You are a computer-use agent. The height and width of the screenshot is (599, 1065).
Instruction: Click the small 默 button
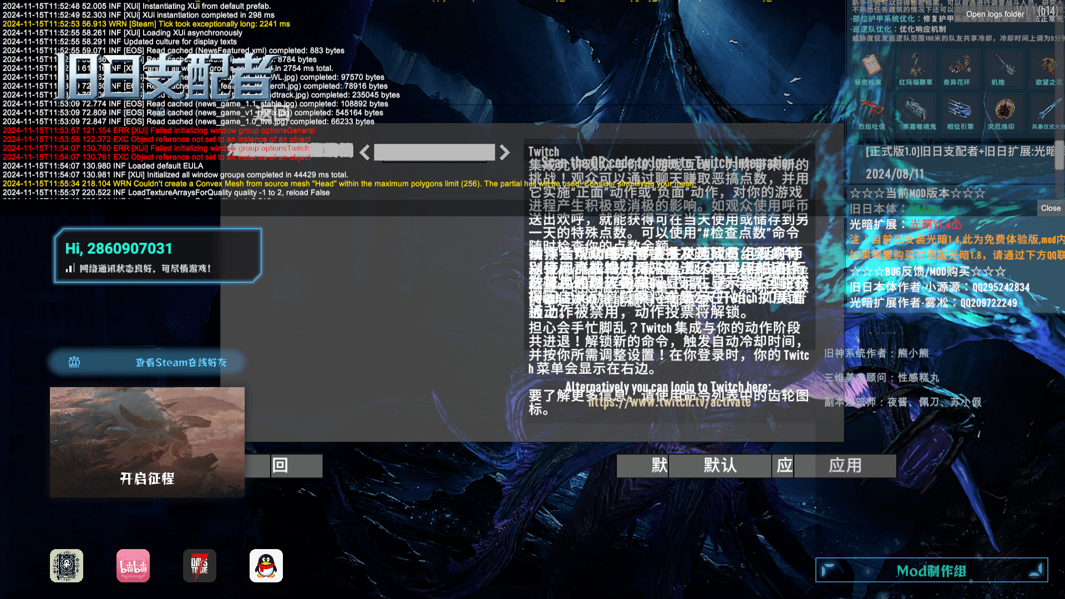643,465
